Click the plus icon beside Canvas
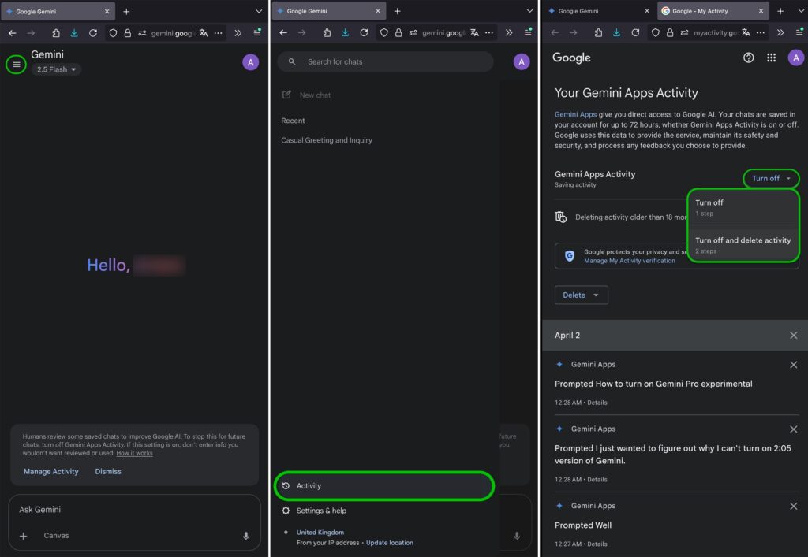Viewport: 808px width, 557px height. 23,536
